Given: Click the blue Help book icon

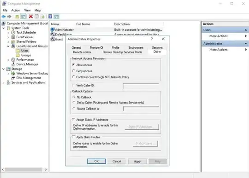Looking at the screenshot, I should click(x=50, y=17).
